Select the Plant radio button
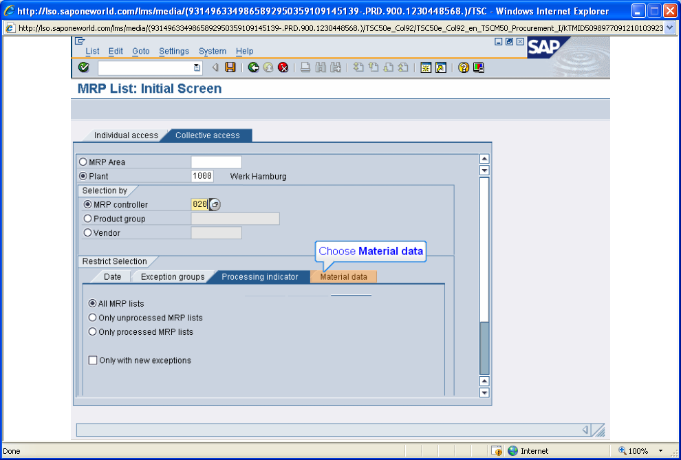The height and width of the screenshot is (460, 681). click(x=83, y=176)
